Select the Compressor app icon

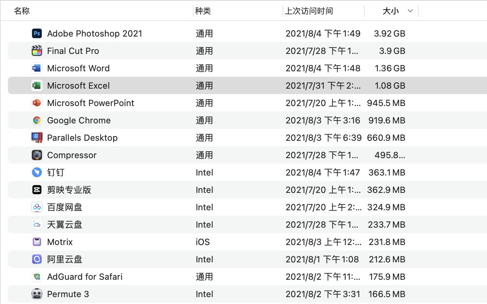click(x=36, y=155)
